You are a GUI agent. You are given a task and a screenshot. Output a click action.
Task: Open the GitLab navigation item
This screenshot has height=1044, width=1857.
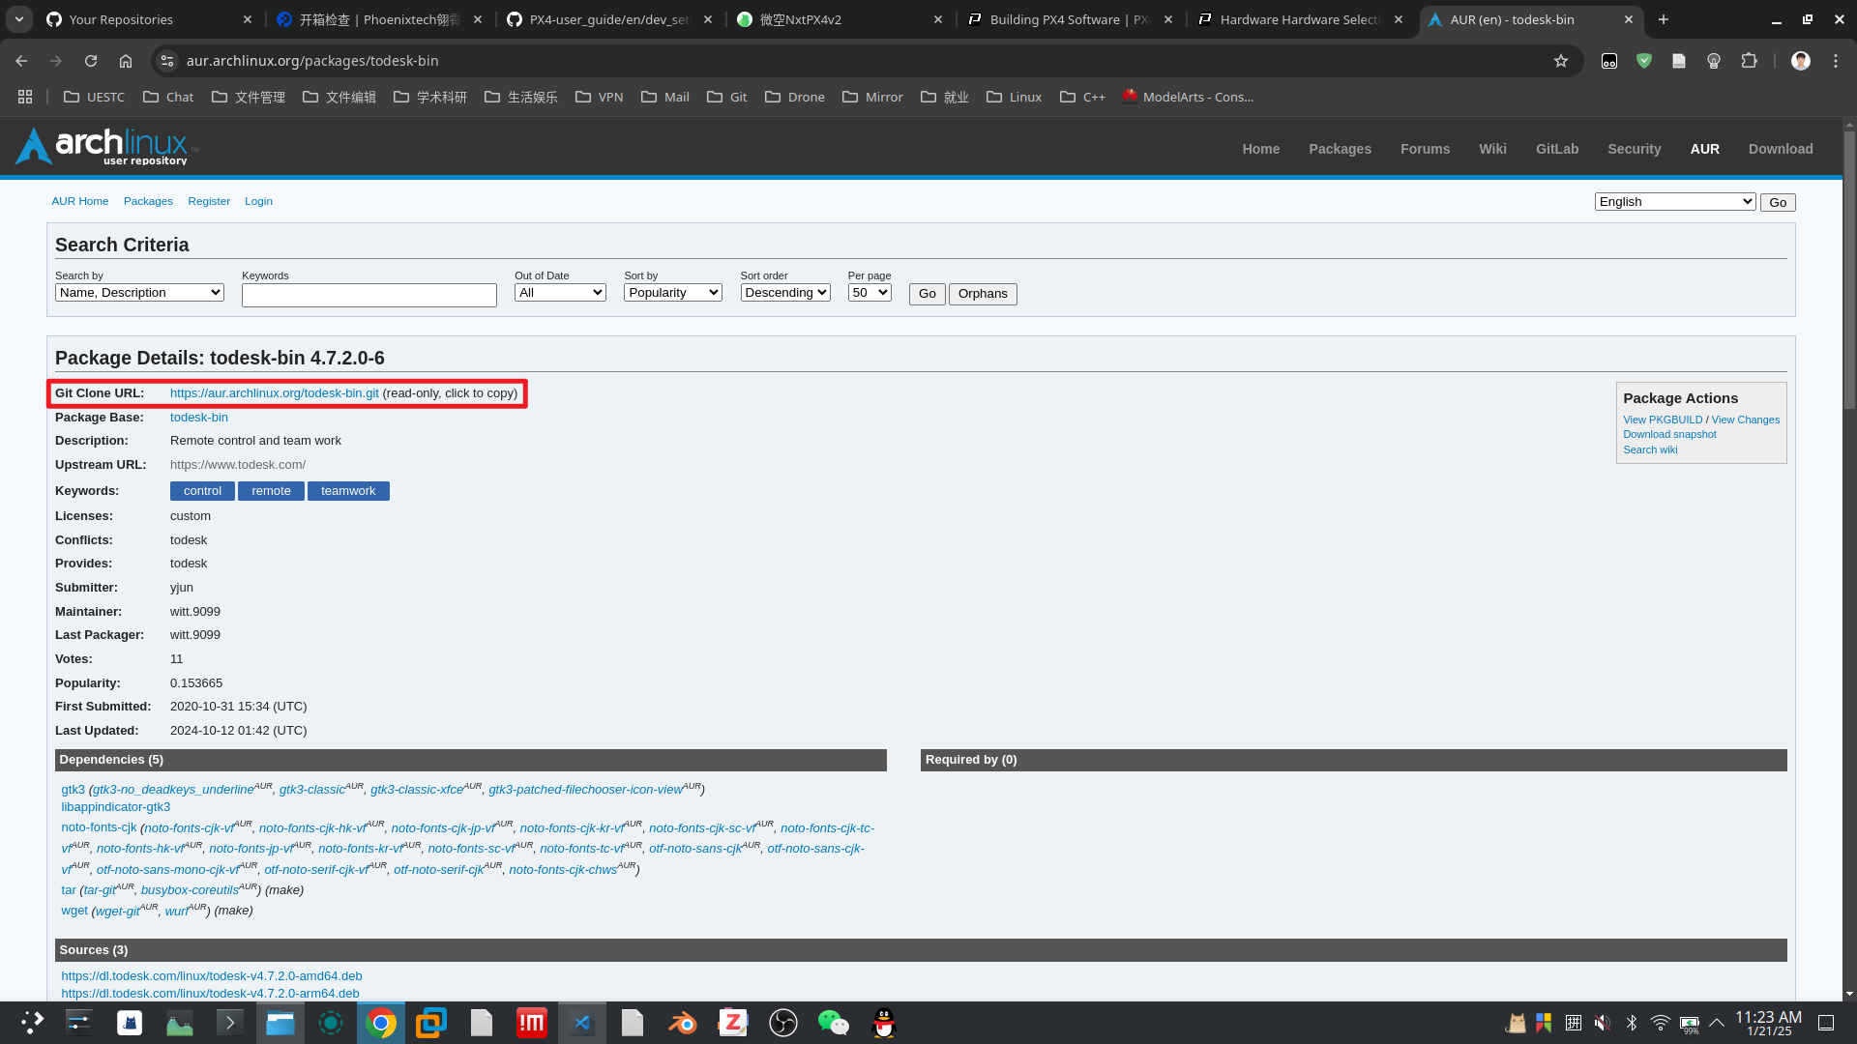point(1557,149)
